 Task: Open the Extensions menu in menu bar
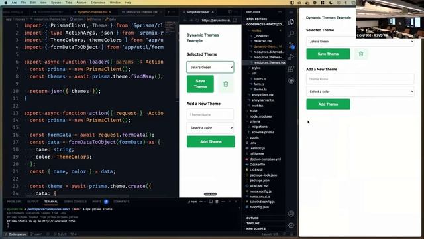98,3
